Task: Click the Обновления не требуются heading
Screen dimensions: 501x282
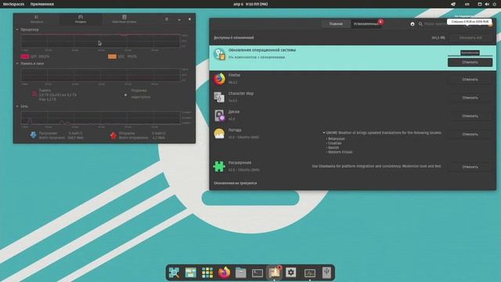Action: 235,183
